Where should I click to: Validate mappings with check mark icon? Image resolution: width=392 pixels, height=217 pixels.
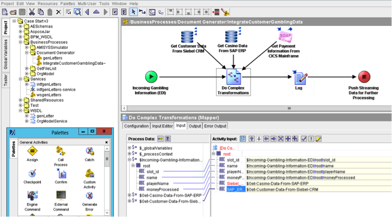[x=304, y=139]
